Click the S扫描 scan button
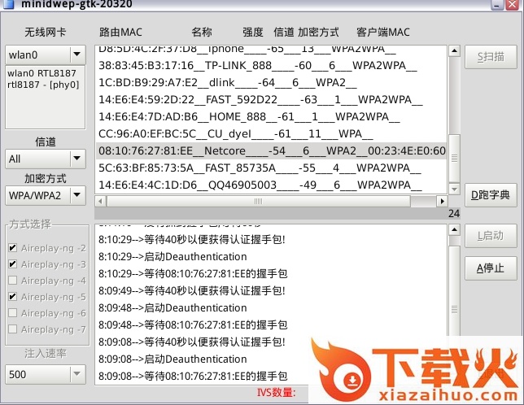 491,57
